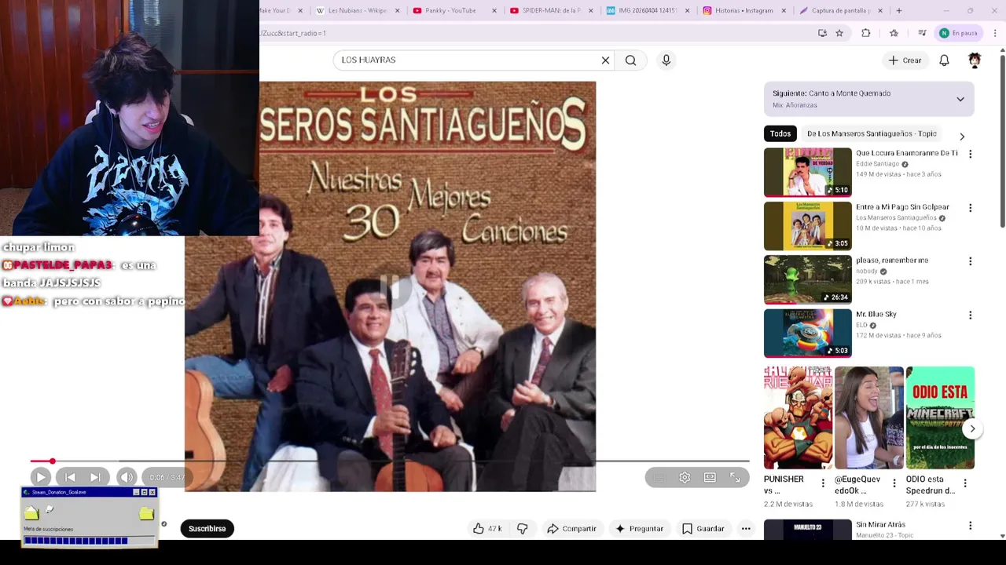Image resolution: width=1006 pixels, height=565 pixels.
Task: Open more actions ellipsis below video
Action: [746, 529]
